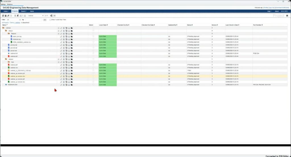Click the Demo breadcrumb link
Screen dimensions: 291x157
point(12,23)
